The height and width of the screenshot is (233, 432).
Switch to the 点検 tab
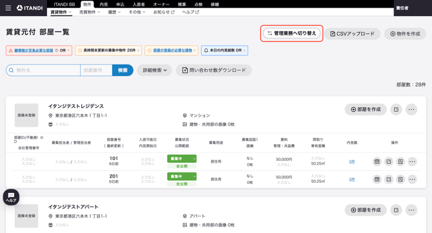coord(199,5)
